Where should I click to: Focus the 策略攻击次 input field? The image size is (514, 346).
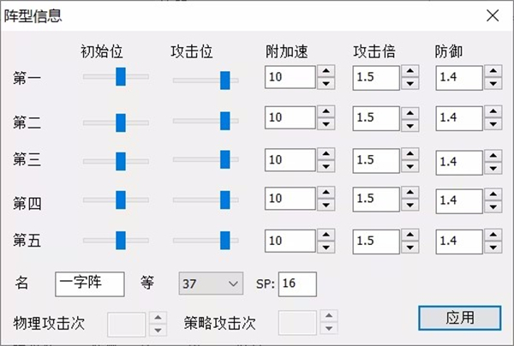click(297, 323)
